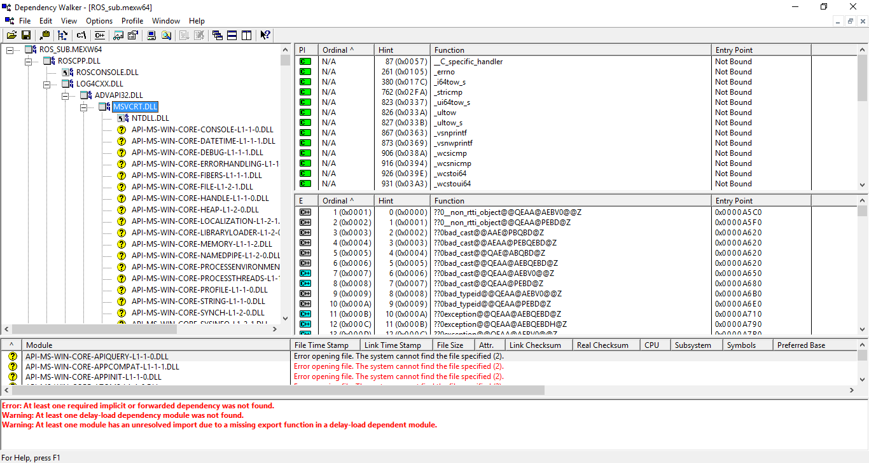
Task: Open the Help menu
Action: [x=197, y=21]
